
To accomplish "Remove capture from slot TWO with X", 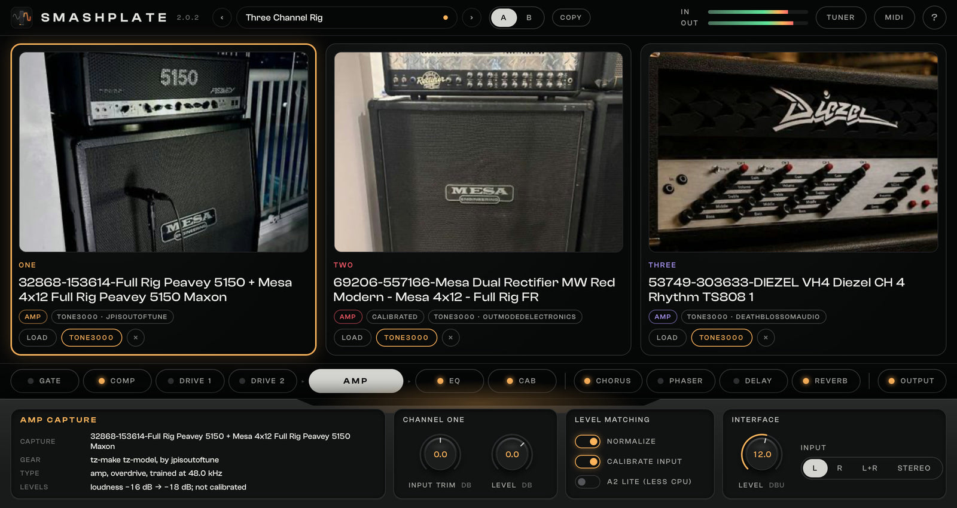I will pos(450,338).
